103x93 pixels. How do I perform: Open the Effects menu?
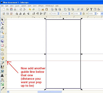[x=41, y=6]
